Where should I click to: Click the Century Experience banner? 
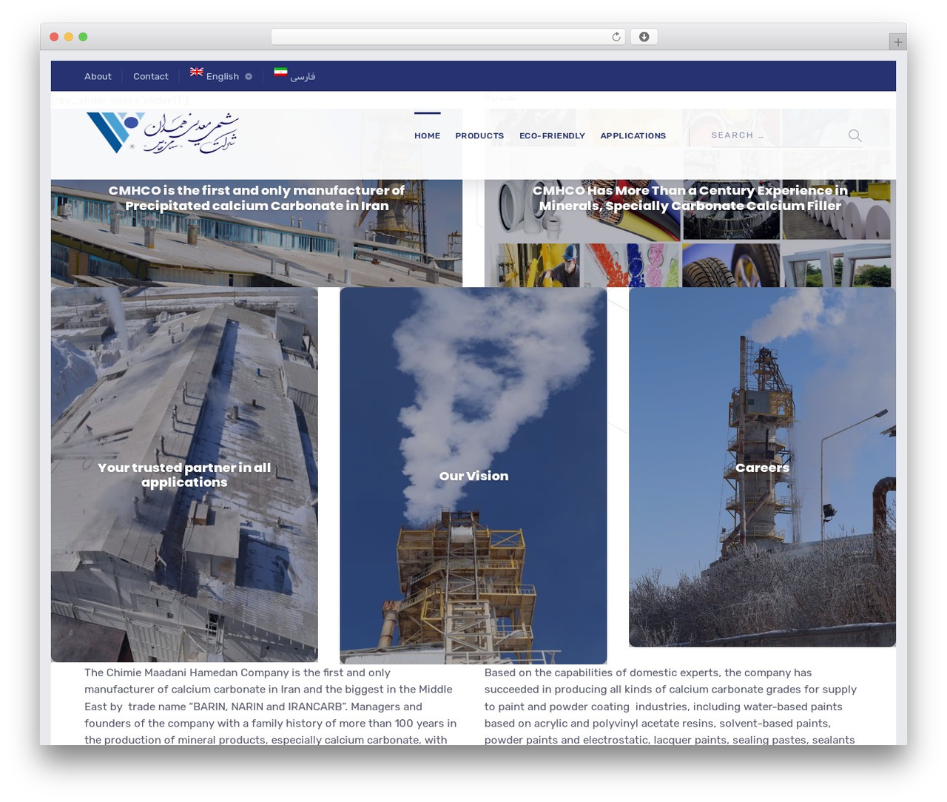(690, 198)
